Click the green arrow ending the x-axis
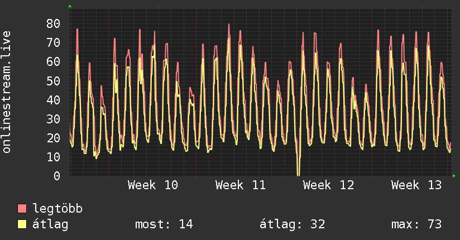This screenshot has height=240, width=460. point(454,176)
